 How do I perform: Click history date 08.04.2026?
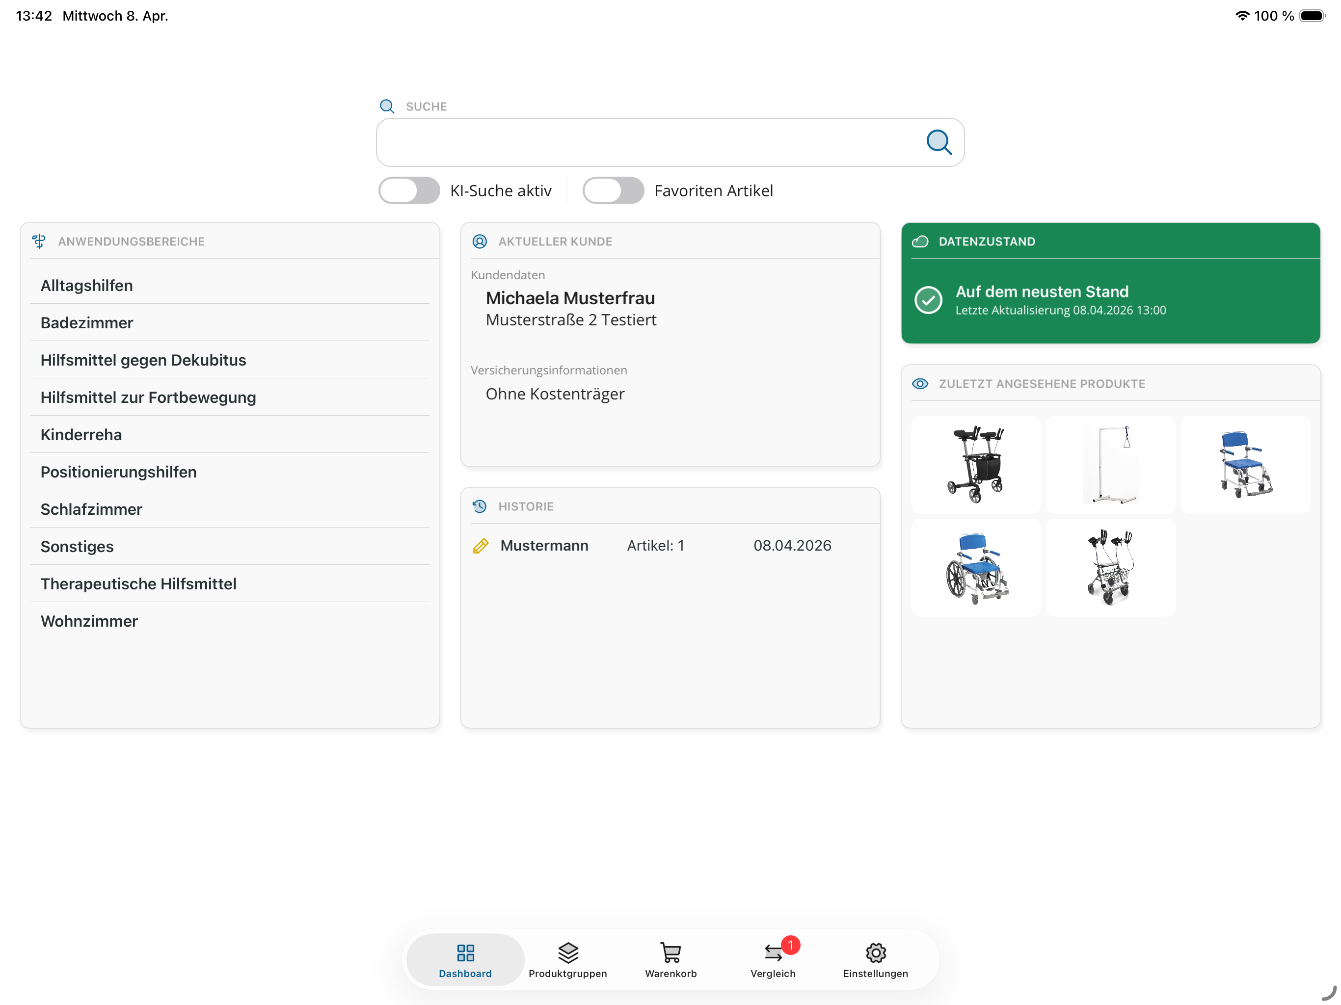[792, 546]
